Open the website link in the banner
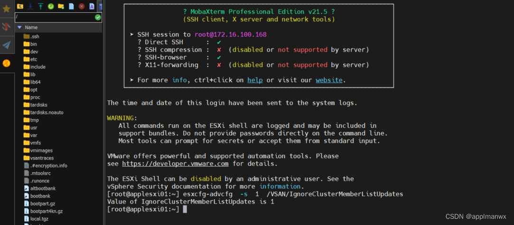The width and height of the screenshot is (514, 225). (329, 80)
